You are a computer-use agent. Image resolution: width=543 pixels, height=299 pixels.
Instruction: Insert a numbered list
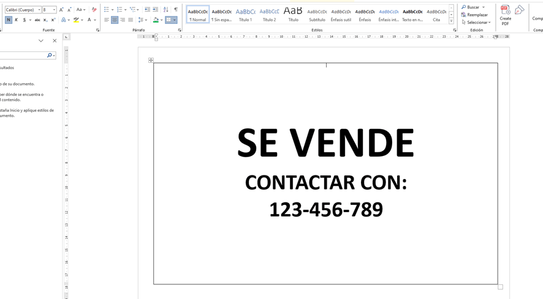pos(120,10)
